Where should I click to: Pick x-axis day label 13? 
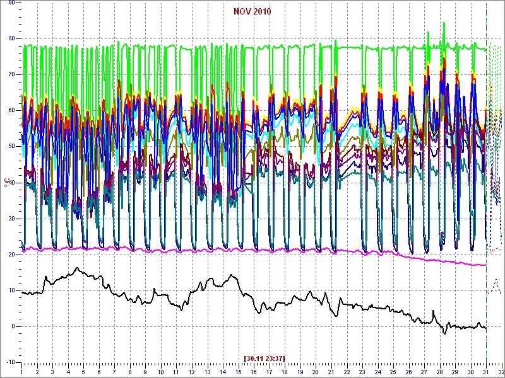coord(208,372)
